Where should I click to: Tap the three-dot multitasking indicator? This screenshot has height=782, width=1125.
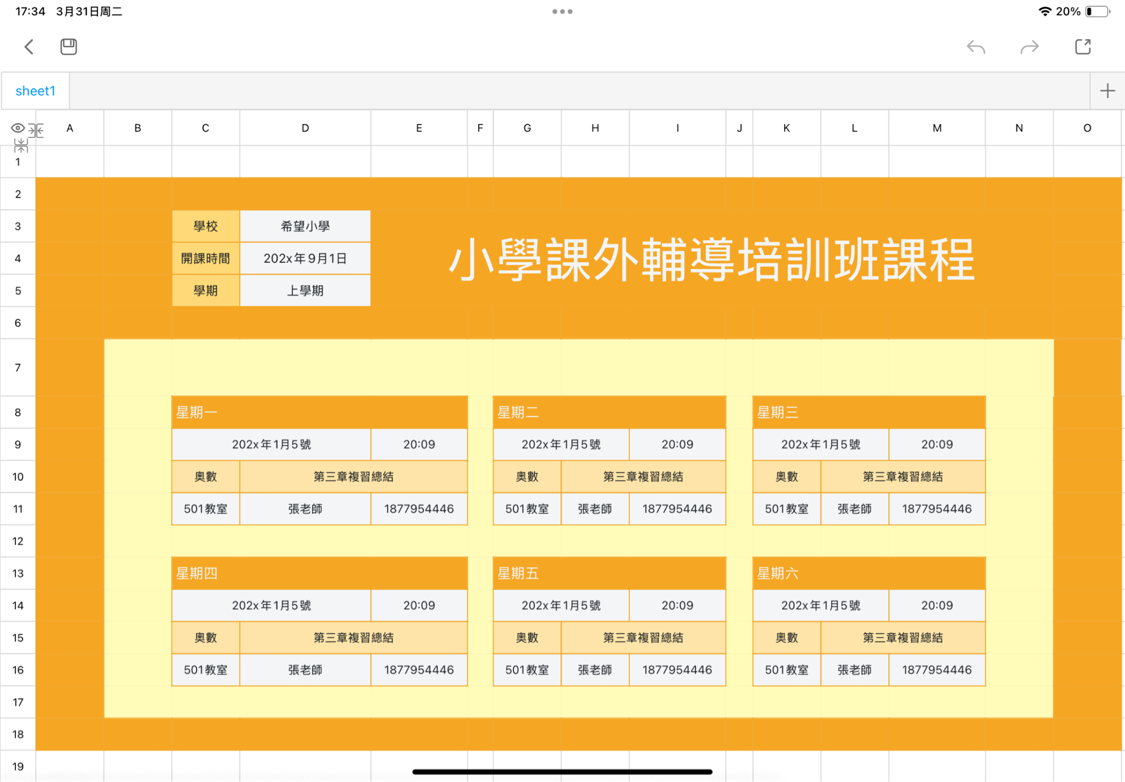coord(562,12)
